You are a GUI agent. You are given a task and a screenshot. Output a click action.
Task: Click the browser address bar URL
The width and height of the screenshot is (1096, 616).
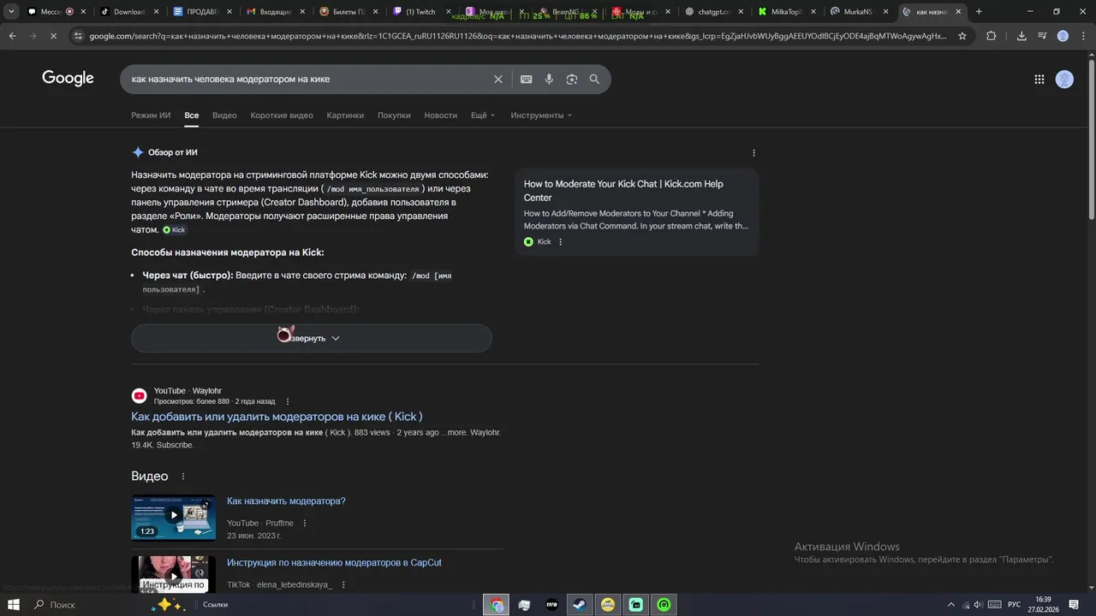518,36
